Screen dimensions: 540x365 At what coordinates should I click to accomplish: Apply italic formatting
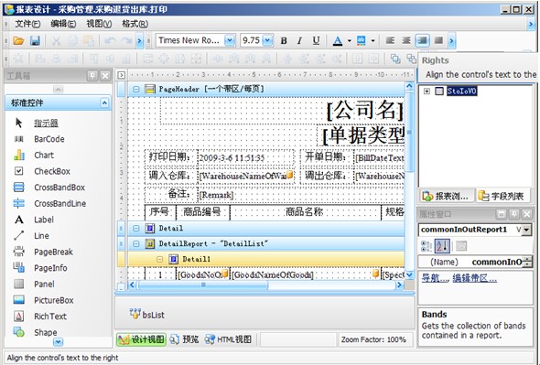coord(299,40)
